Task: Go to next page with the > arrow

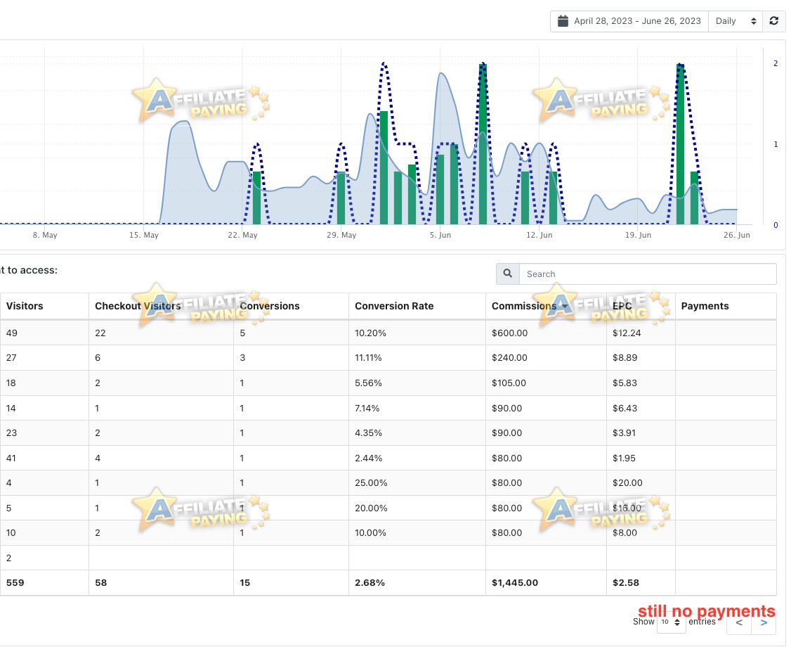Action: pyautogui.click(x=764, y=623)
